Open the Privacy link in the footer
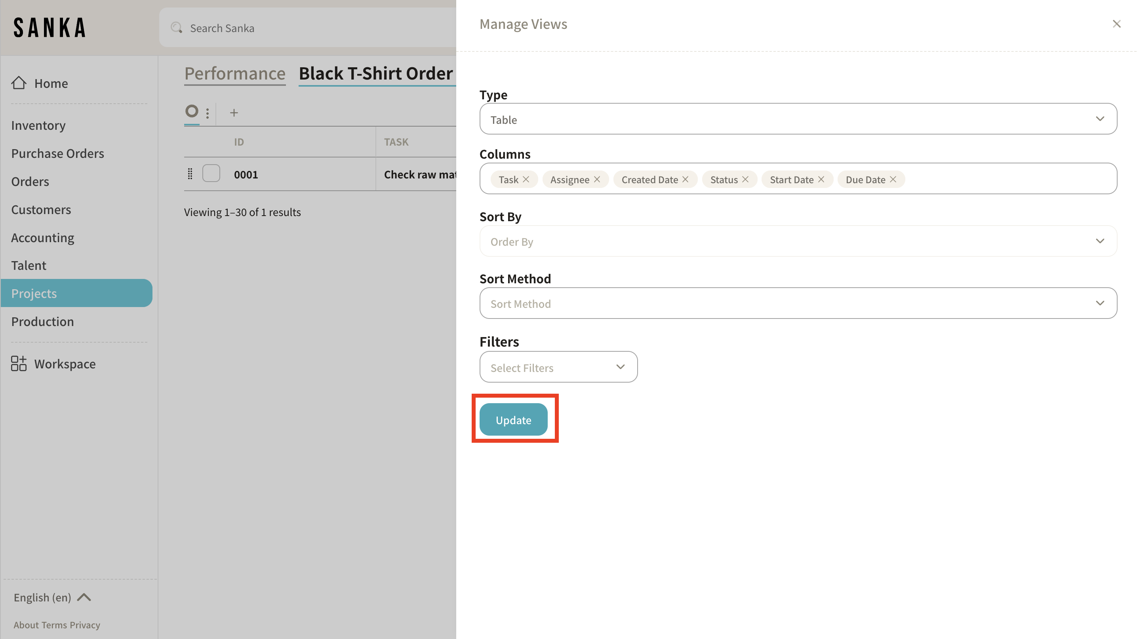Viewport: 1137px width, 639px height. pyautogui.click(x=85, y=625)
